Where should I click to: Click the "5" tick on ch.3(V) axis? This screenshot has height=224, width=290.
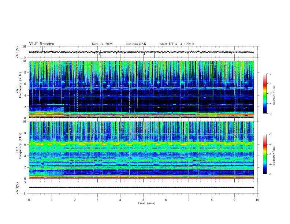[26, 182]
